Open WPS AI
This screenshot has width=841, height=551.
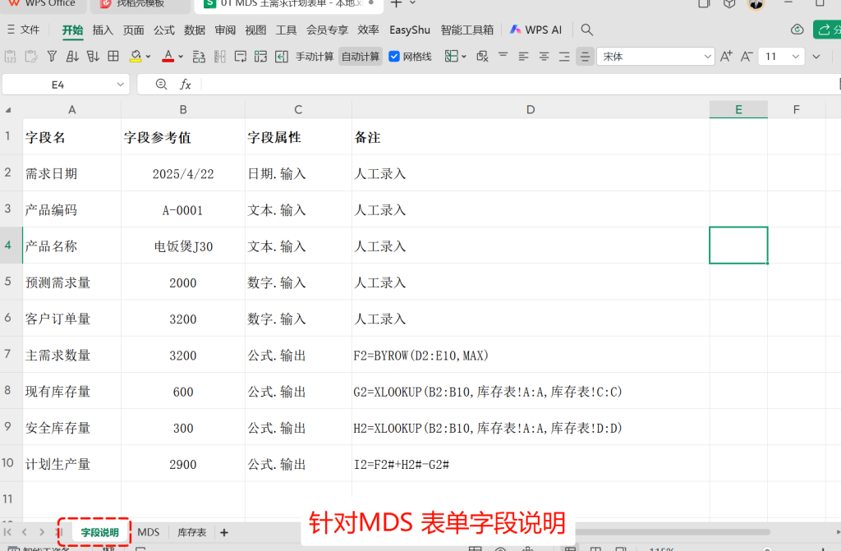click(x=535, y=30)
